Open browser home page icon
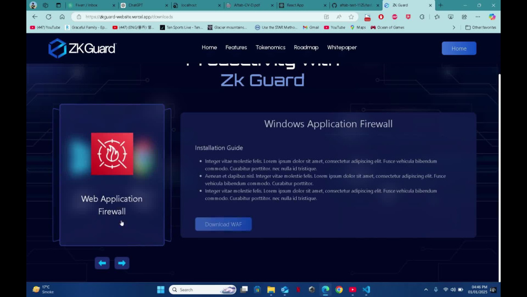This screenshot has height=297, width=527. coord(62,17)
